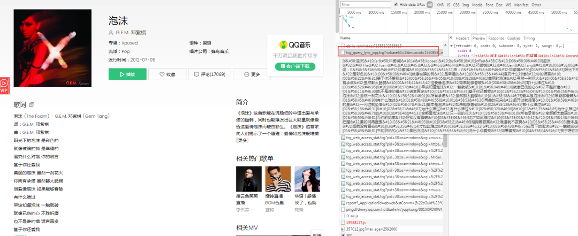Viewport: 578px width, 236px height.
Task: Click the 客户端下载 download button
Action: [x=295, y=66]
